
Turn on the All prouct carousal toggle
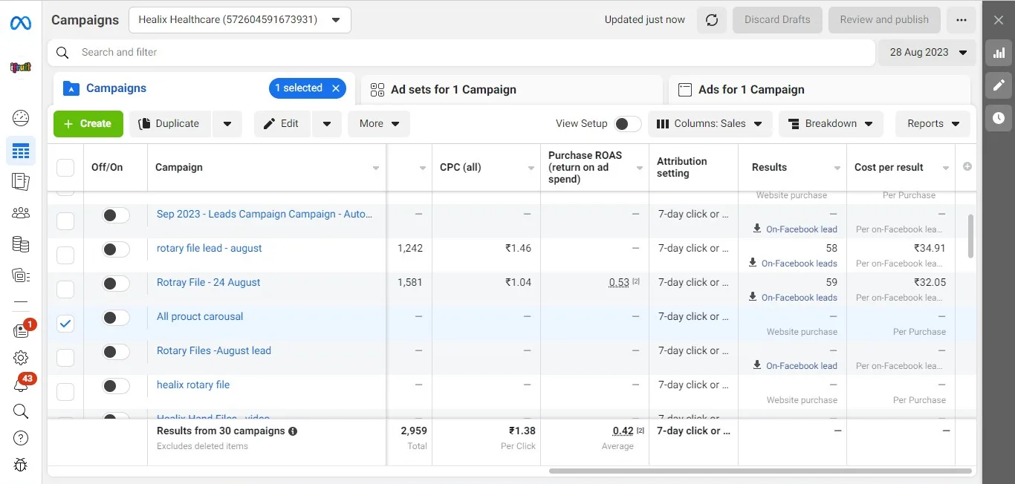(x=116, y=318)
